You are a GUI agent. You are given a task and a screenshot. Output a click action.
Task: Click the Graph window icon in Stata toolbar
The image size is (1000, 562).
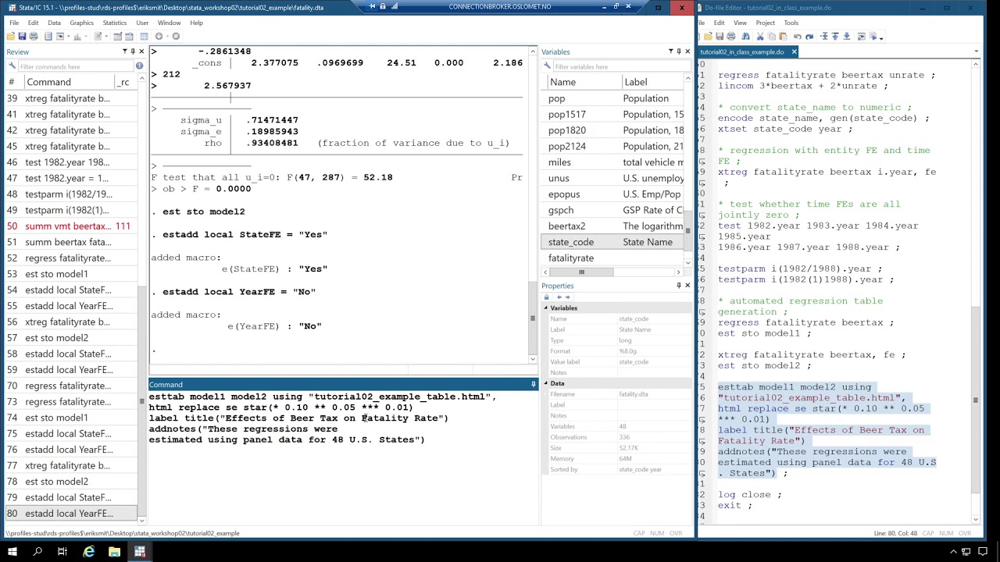(x=77, y=36)
